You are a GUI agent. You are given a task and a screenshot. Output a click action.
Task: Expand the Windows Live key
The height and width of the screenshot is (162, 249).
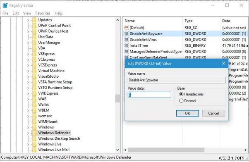click(x=28, y=144)
